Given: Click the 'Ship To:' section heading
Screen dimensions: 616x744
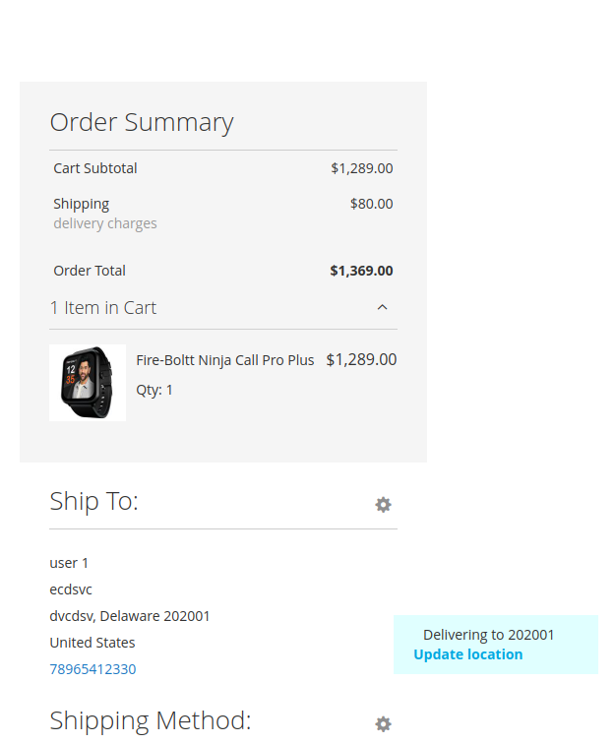Looking at the screenshot, I should [93, 502].
